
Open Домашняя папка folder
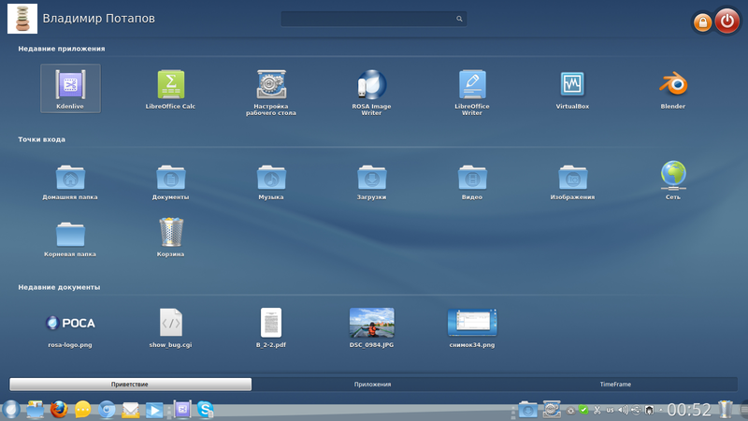[x=70, y=182]
